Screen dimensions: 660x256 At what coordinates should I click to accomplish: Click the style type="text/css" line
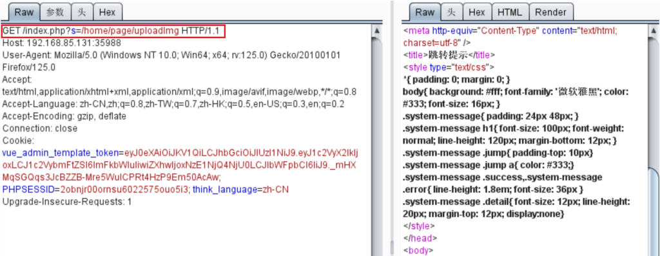[x=449, y=67]
